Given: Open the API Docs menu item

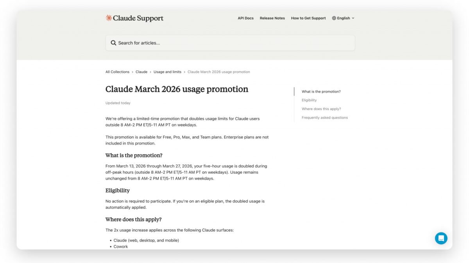Looking at the screenshot, I should [245, 18].
